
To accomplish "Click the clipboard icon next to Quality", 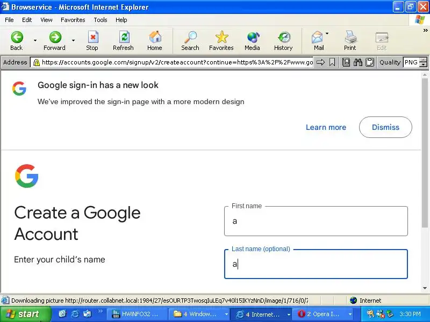I will pyautogui.click(x=370, y=62).
